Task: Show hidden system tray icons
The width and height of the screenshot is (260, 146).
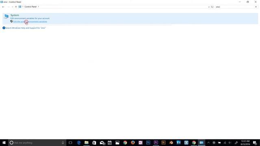Action: [208, 142]
